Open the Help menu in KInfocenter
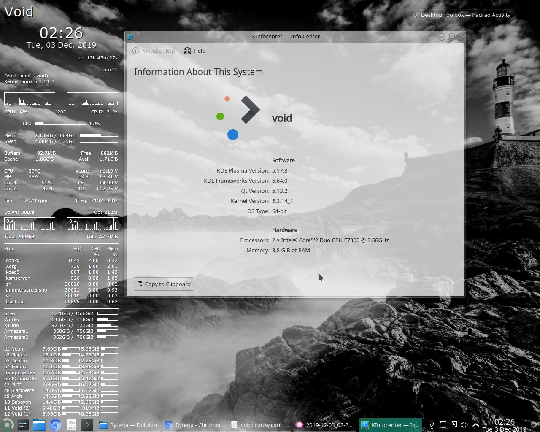Image resolution: width=540 pixels, height=432 pixels. [x=194, y=51]
